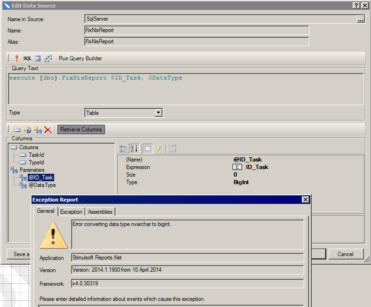Click the Name in Source field
This screenshot has height=307, width=371.
click(220, 19)
